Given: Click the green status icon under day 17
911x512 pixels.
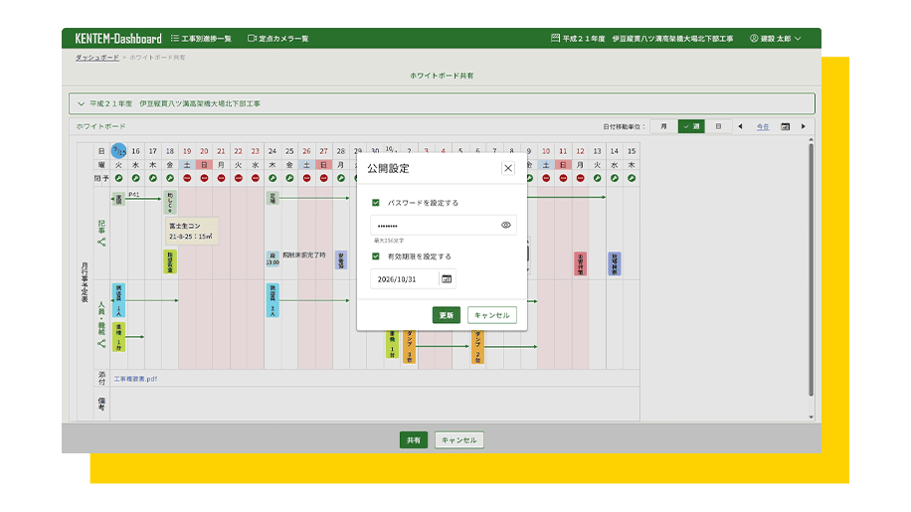Looking at the screenshot, I should click(x=153, y=178).
